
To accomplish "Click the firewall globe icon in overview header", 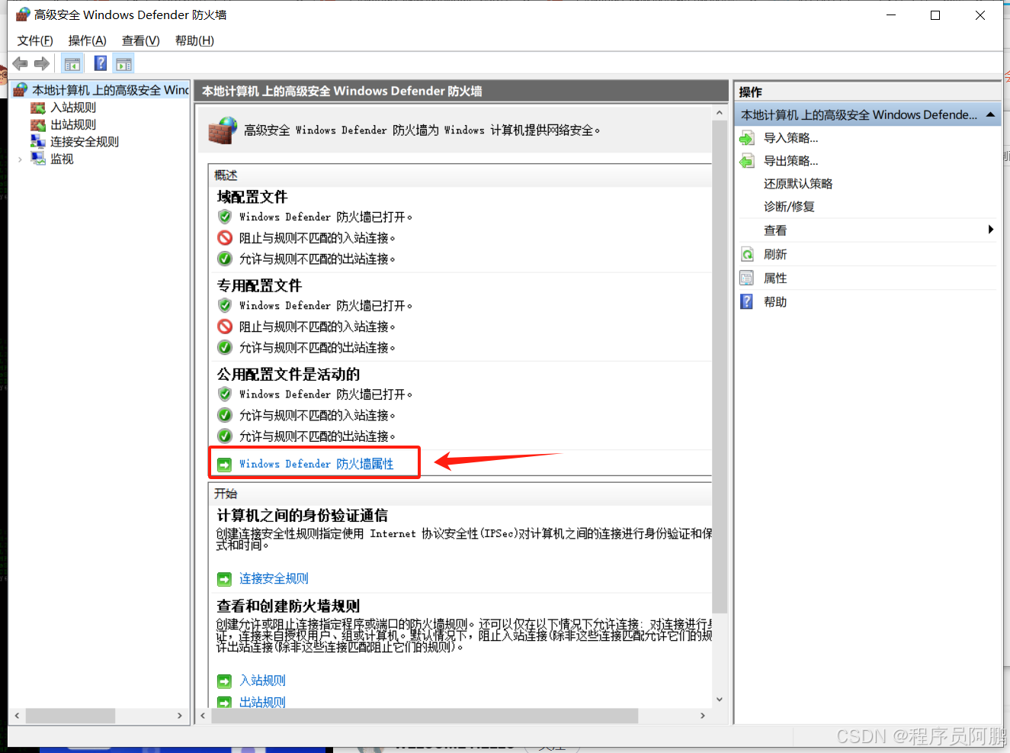I will coord(223,130).
